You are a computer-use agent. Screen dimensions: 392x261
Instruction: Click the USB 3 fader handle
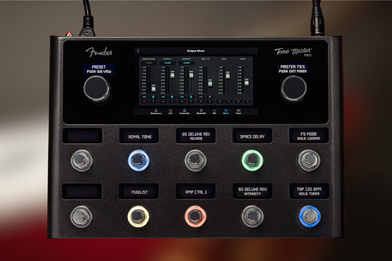tap(228, 75)
